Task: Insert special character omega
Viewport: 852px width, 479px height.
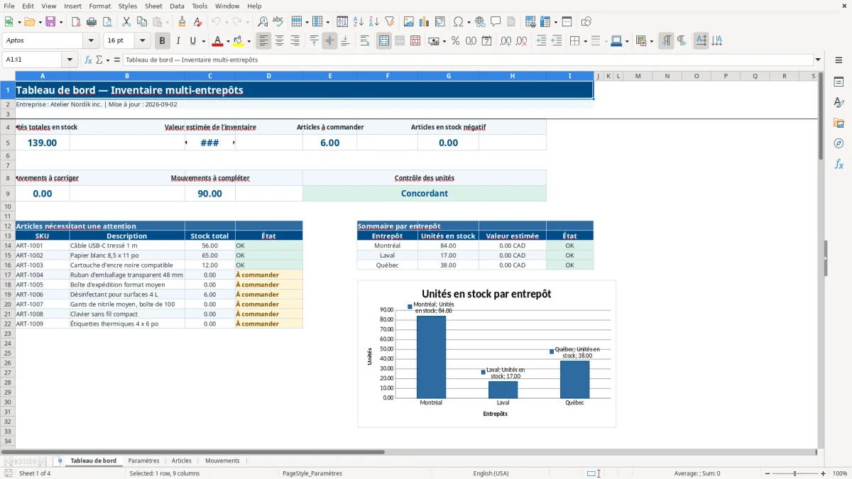Action: tap(458, 22)
